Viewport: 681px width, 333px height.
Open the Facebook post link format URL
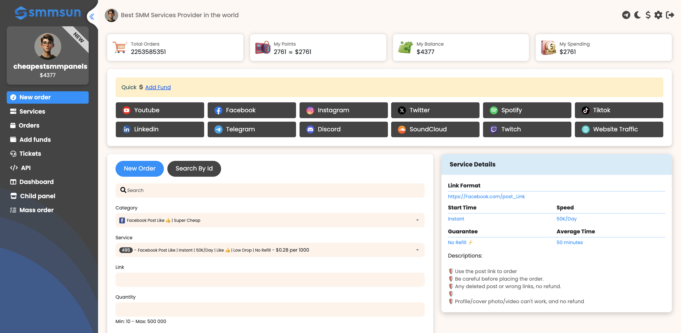(486, 197)
